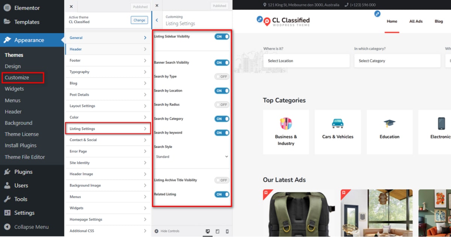Click edit pencil next to CL Classified logo
Image resolution: width=451 pixels, height=237 pixels.
259,19
